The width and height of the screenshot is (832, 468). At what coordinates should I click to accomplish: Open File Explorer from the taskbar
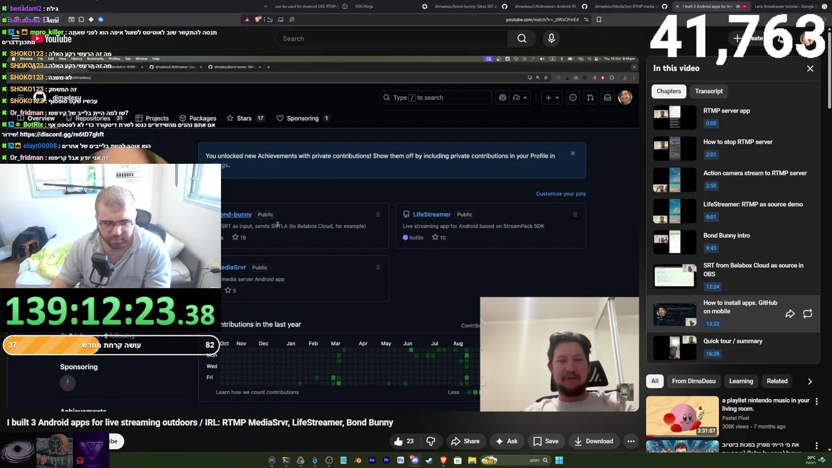coord(472,460)
